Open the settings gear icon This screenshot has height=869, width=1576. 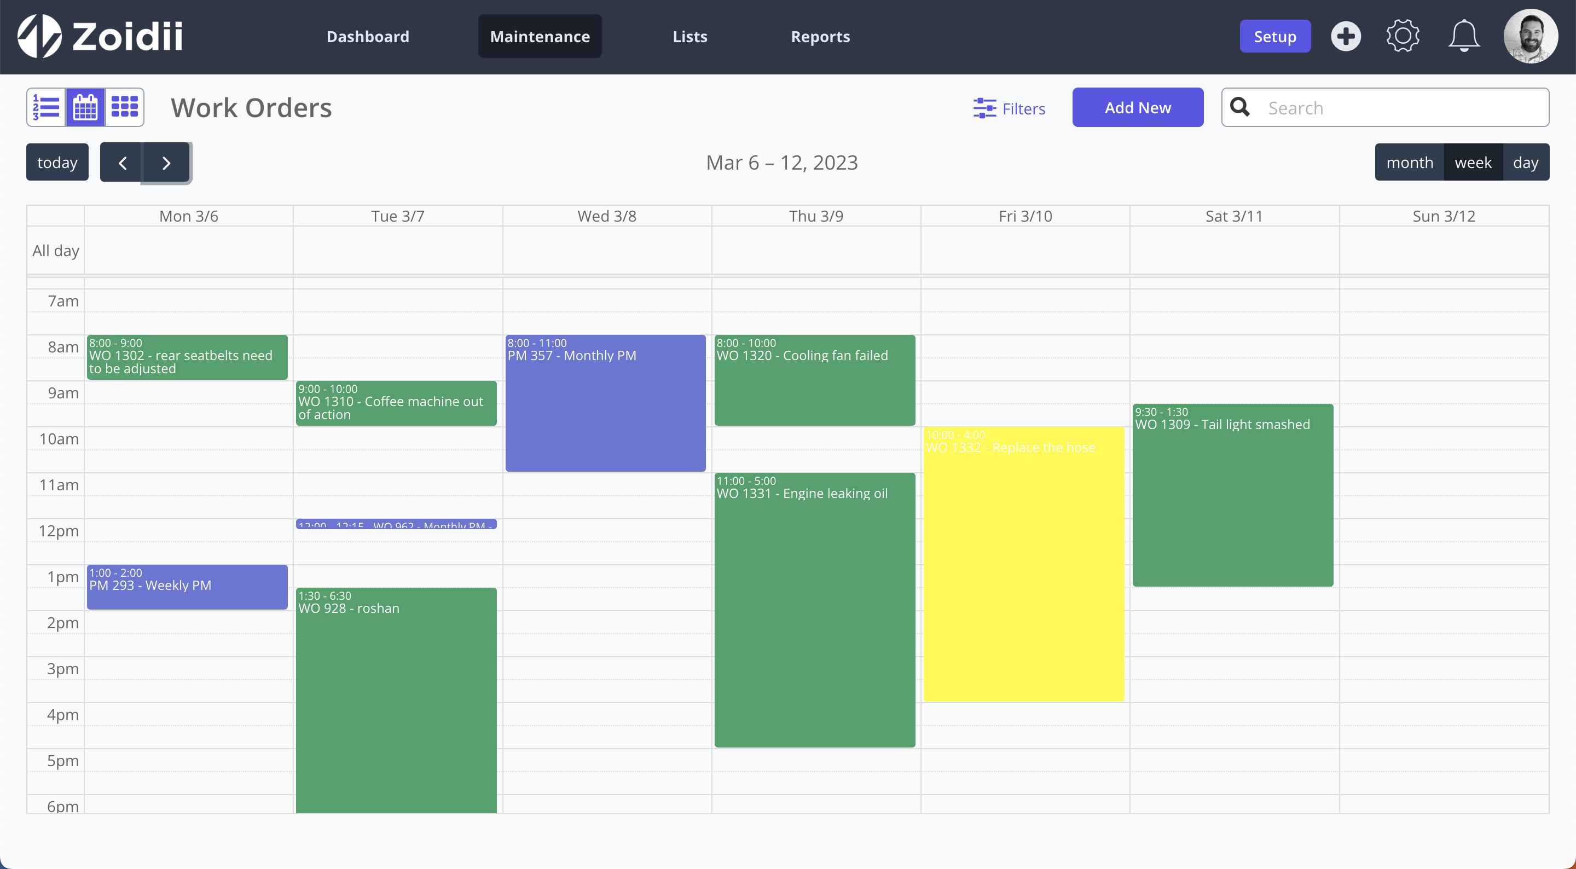(1402, 37)
